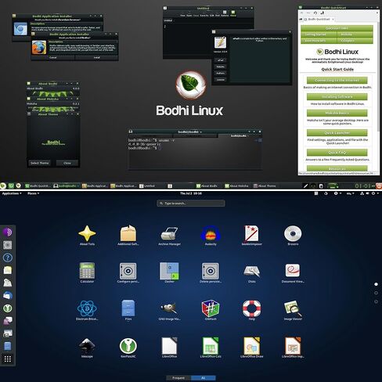Click Tor Browser icon in dock

pos(8,232)
